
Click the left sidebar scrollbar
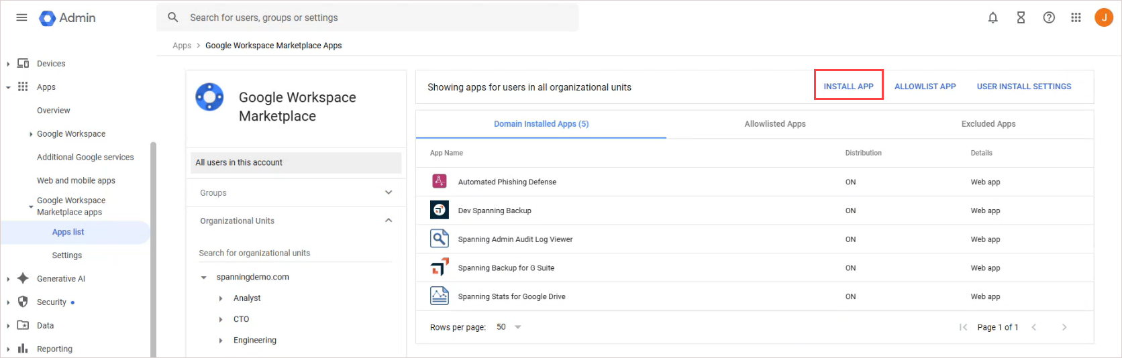[153, 249]
